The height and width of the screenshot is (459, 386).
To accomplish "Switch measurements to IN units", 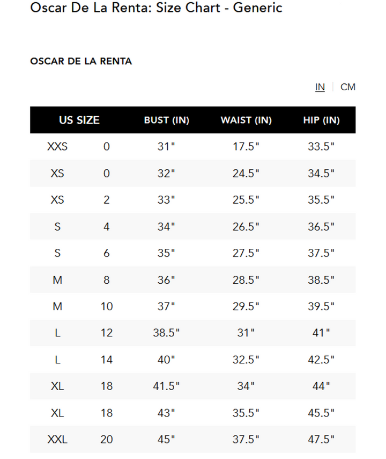I will (x=320, y=87).
